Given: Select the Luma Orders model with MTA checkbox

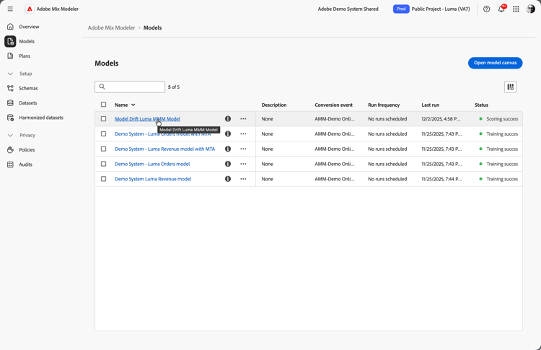Looking at the screenshot, I should click(103, 134).
